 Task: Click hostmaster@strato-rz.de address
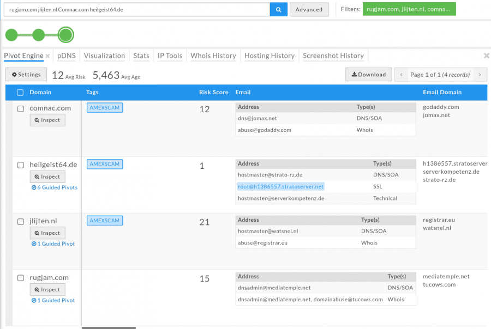[x=270, y=175]
